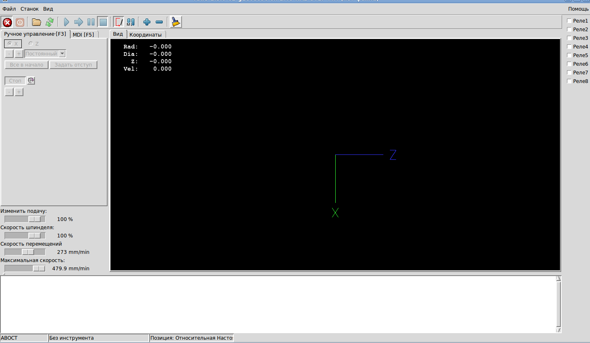590x343 pixels.
Task: Check the Реле8 checkbox
Action: [569, 81]
